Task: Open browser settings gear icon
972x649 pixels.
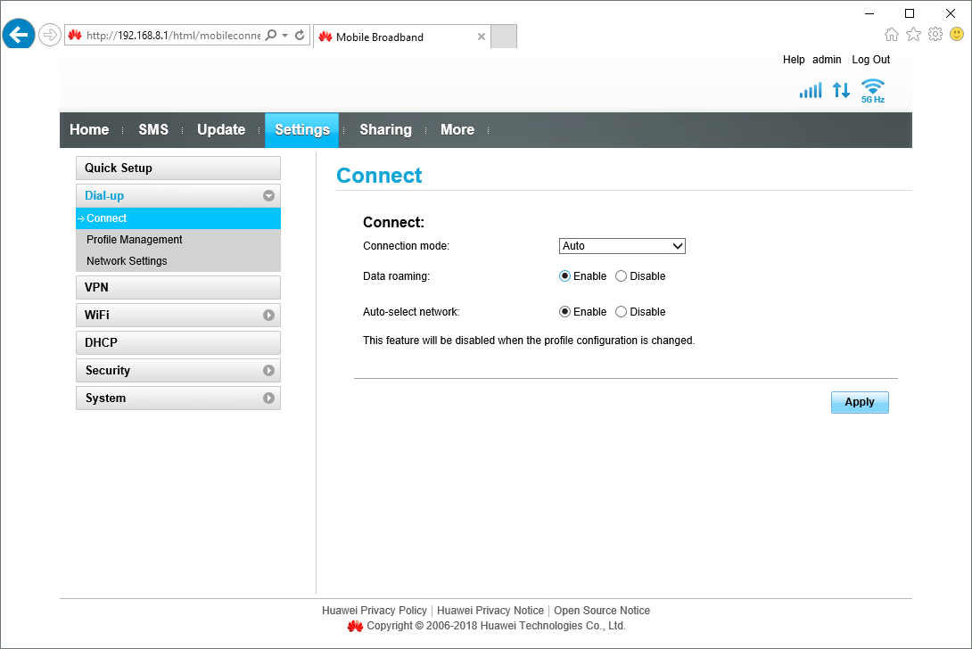Action: coord(935,34)
